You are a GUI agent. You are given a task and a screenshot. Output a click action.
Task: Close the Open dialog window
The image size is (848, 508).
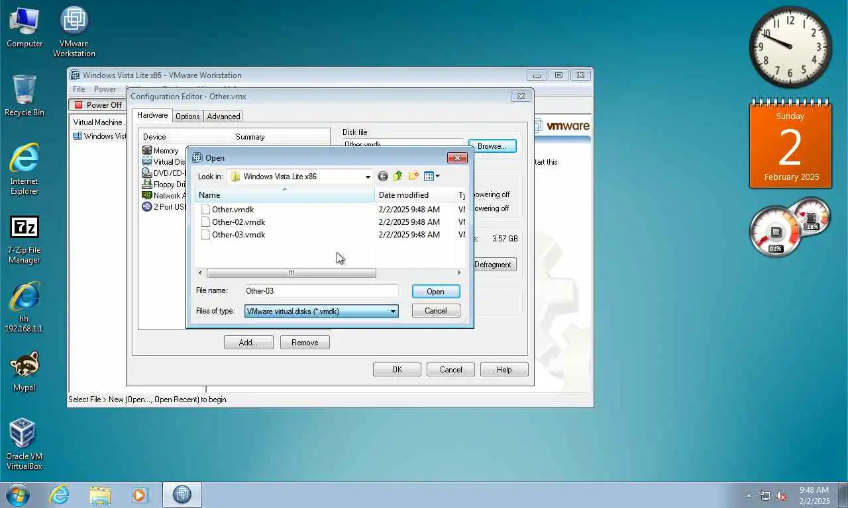pos(457,157)
